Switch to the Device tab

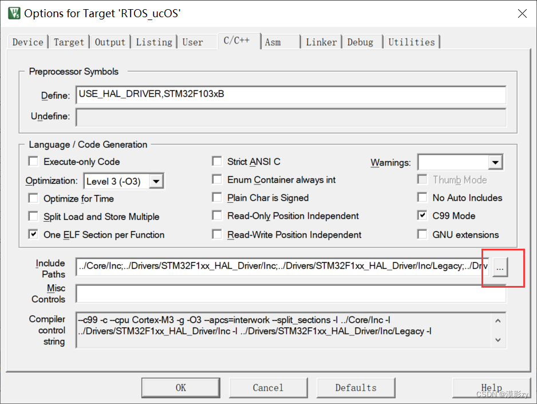click(27, 42)
